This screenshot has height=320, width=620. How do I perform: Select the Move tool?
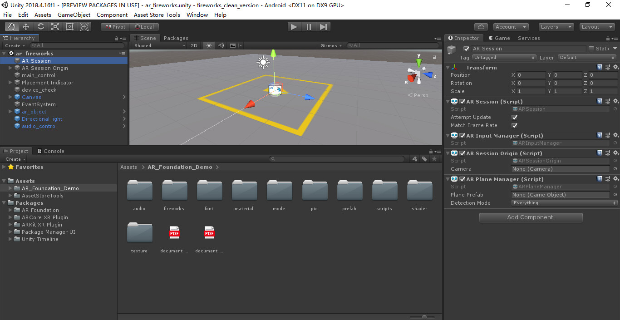click(26, 26)
